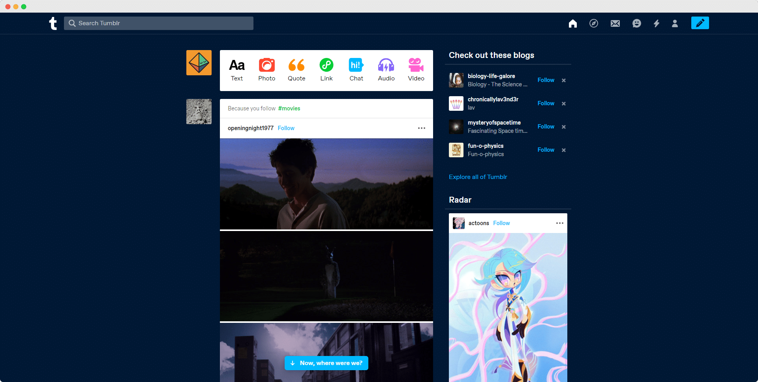This screenshot has height=382, width=758.
Task: Dismiss the fun-o-physics recommendation
Action: [x=564, y=150]
